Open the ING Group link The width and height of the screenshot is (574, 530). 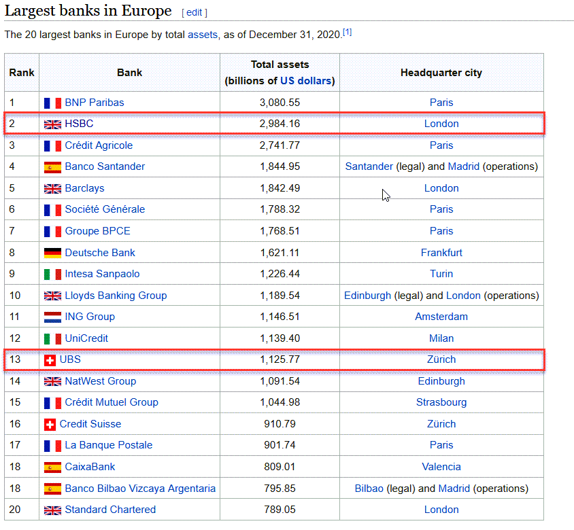point(90,317)
